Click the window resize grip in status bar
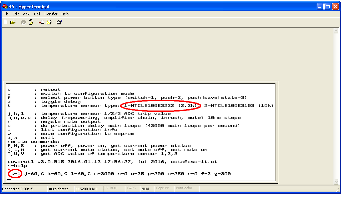The width and height of the screenshot is (341, 209). (x=337, y=190)
